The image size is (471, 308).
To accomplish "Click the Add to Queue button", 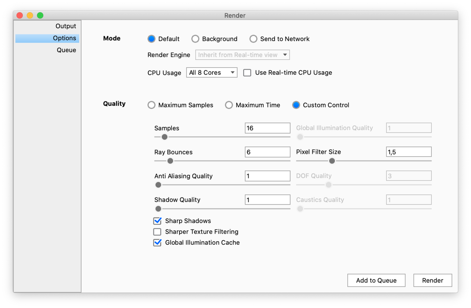I will point(376,280).
